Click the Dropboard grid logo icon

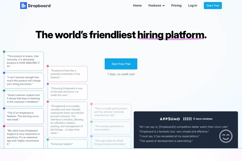pos(23,6)
